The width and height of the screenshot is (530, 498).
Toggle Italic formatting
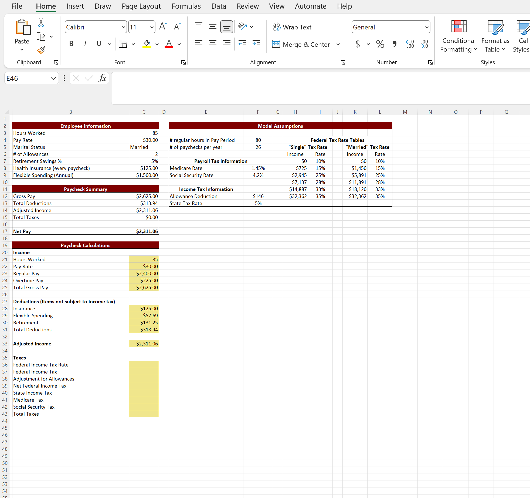coord(85,44)
